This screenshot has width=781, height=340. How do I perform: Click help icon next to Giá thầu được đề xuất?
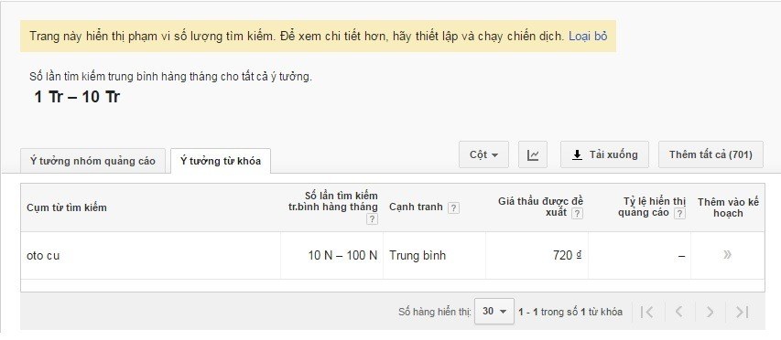point(577,214)
